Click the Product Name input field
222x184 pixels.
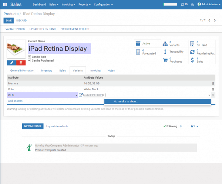pyautogui.click(x=59, y=49)
